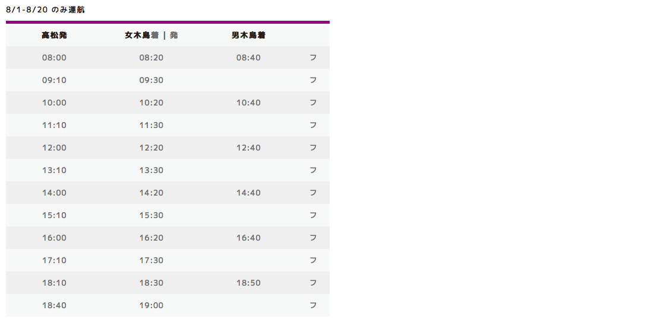Image resolution: width=651 pixels, height=326 pixels.
Task: Click the フ mark in the 12:00 row
Action: coord(313,148)
